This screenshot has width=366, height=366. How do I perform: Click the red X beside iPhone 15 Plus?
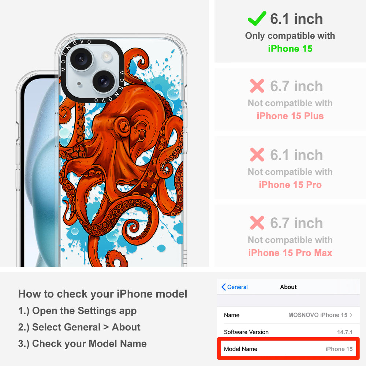[x=257, y=86]
